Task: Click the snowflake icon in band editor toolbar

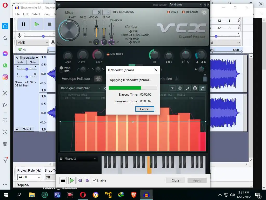Action: [x=180, y=88]
